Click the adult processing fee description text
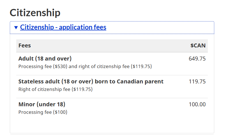Image resolution: width=228 pixels, height=135 pixels. [x=85, y=66]
